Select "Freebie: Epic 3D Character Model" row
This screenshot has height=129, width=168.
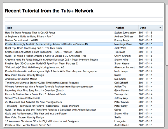point(84,63)
